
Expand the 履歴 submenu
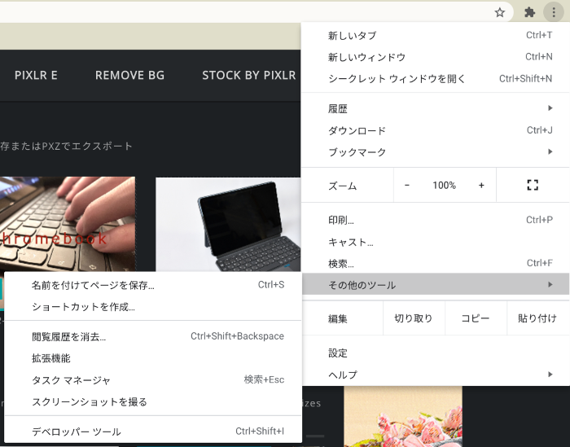[436, 108]
